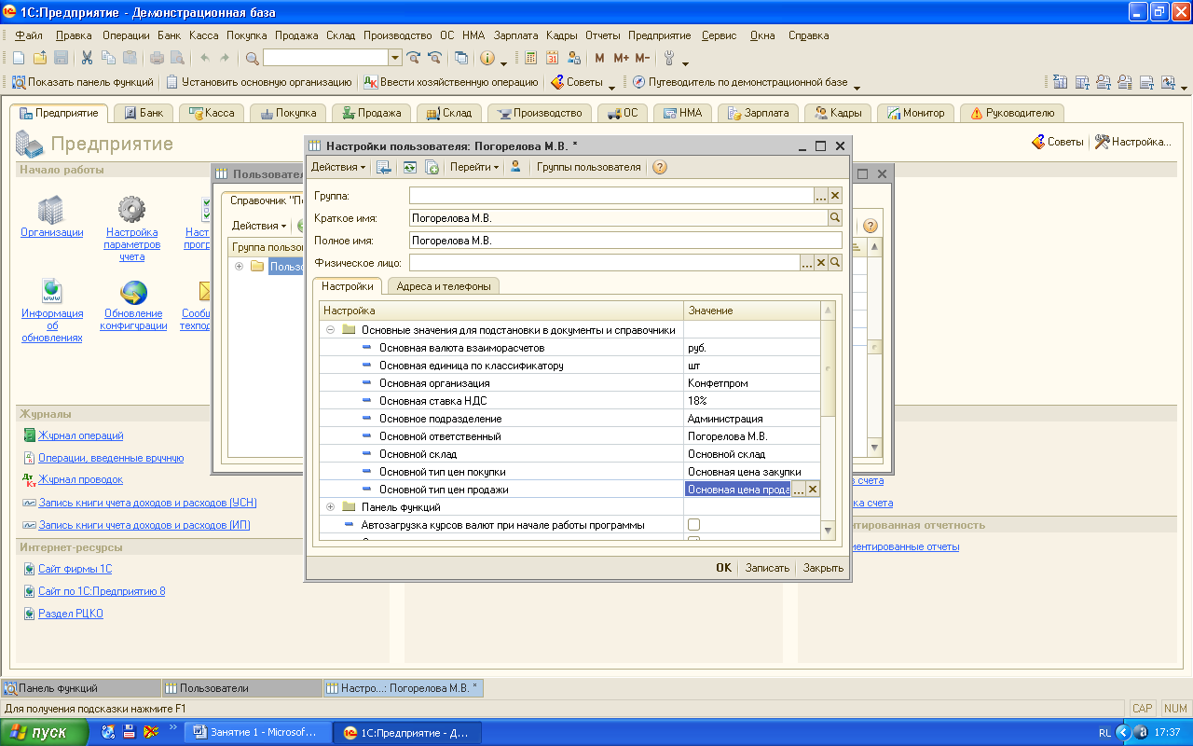Open the Информация об обновлениях icon

(51, 293)
